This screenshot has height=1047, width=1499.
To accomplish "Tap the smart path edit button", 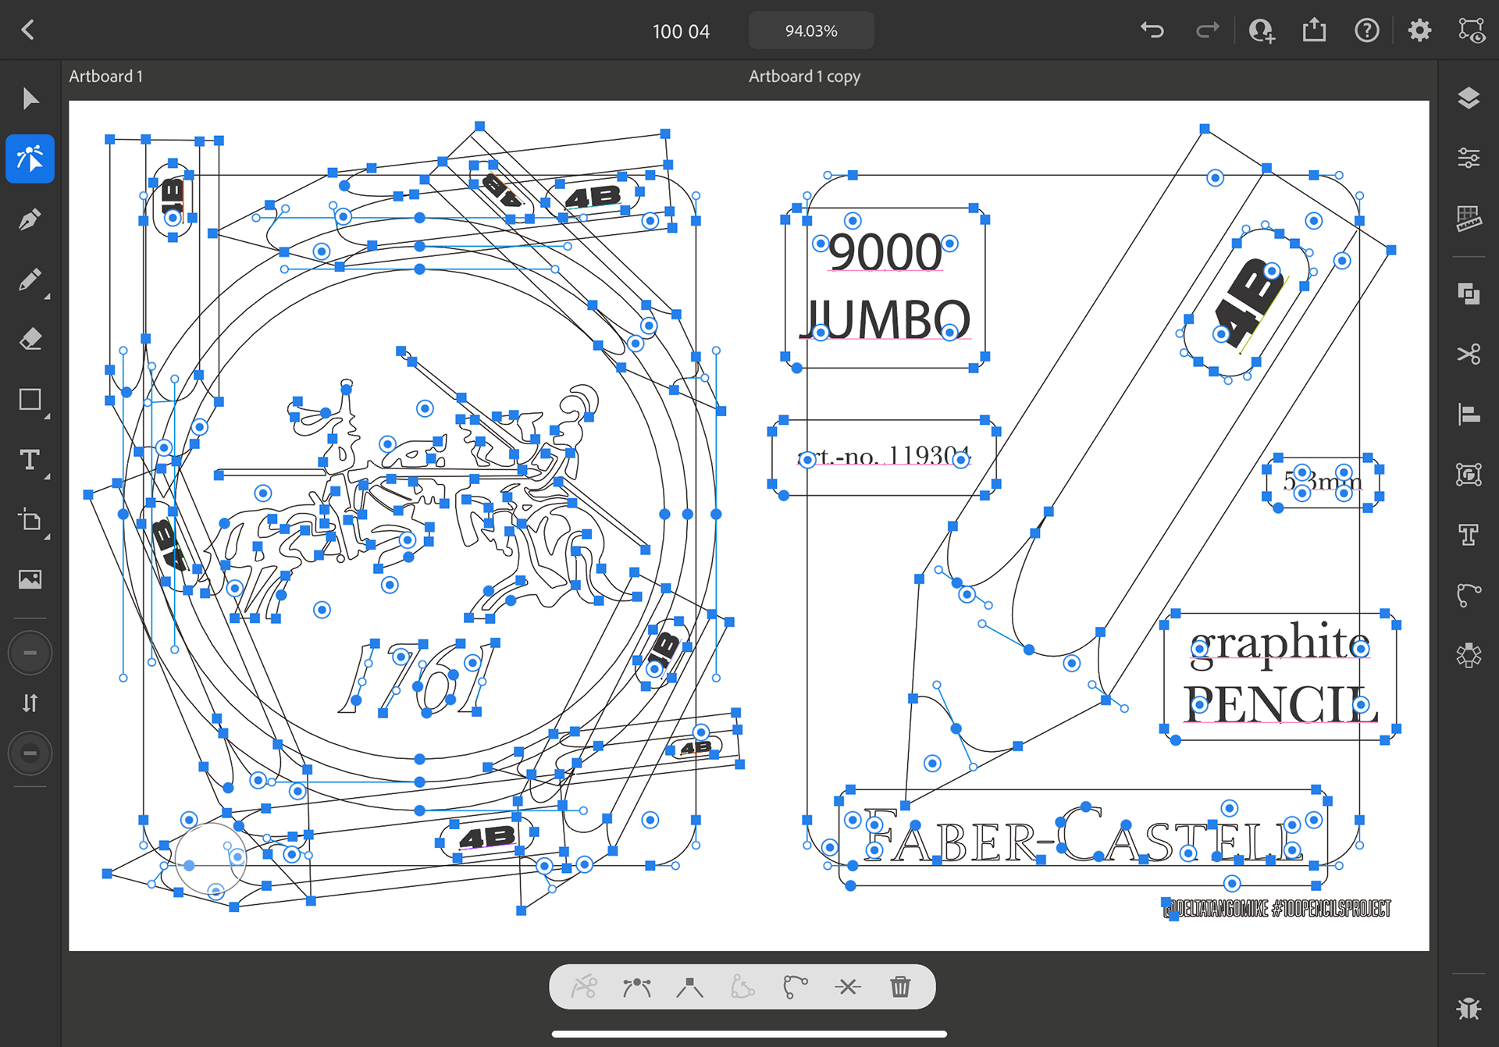I will pos(795,987).
